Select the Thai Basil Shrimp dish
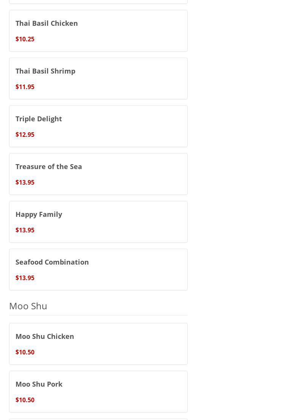The image size is (297, 420). point(45,71)
